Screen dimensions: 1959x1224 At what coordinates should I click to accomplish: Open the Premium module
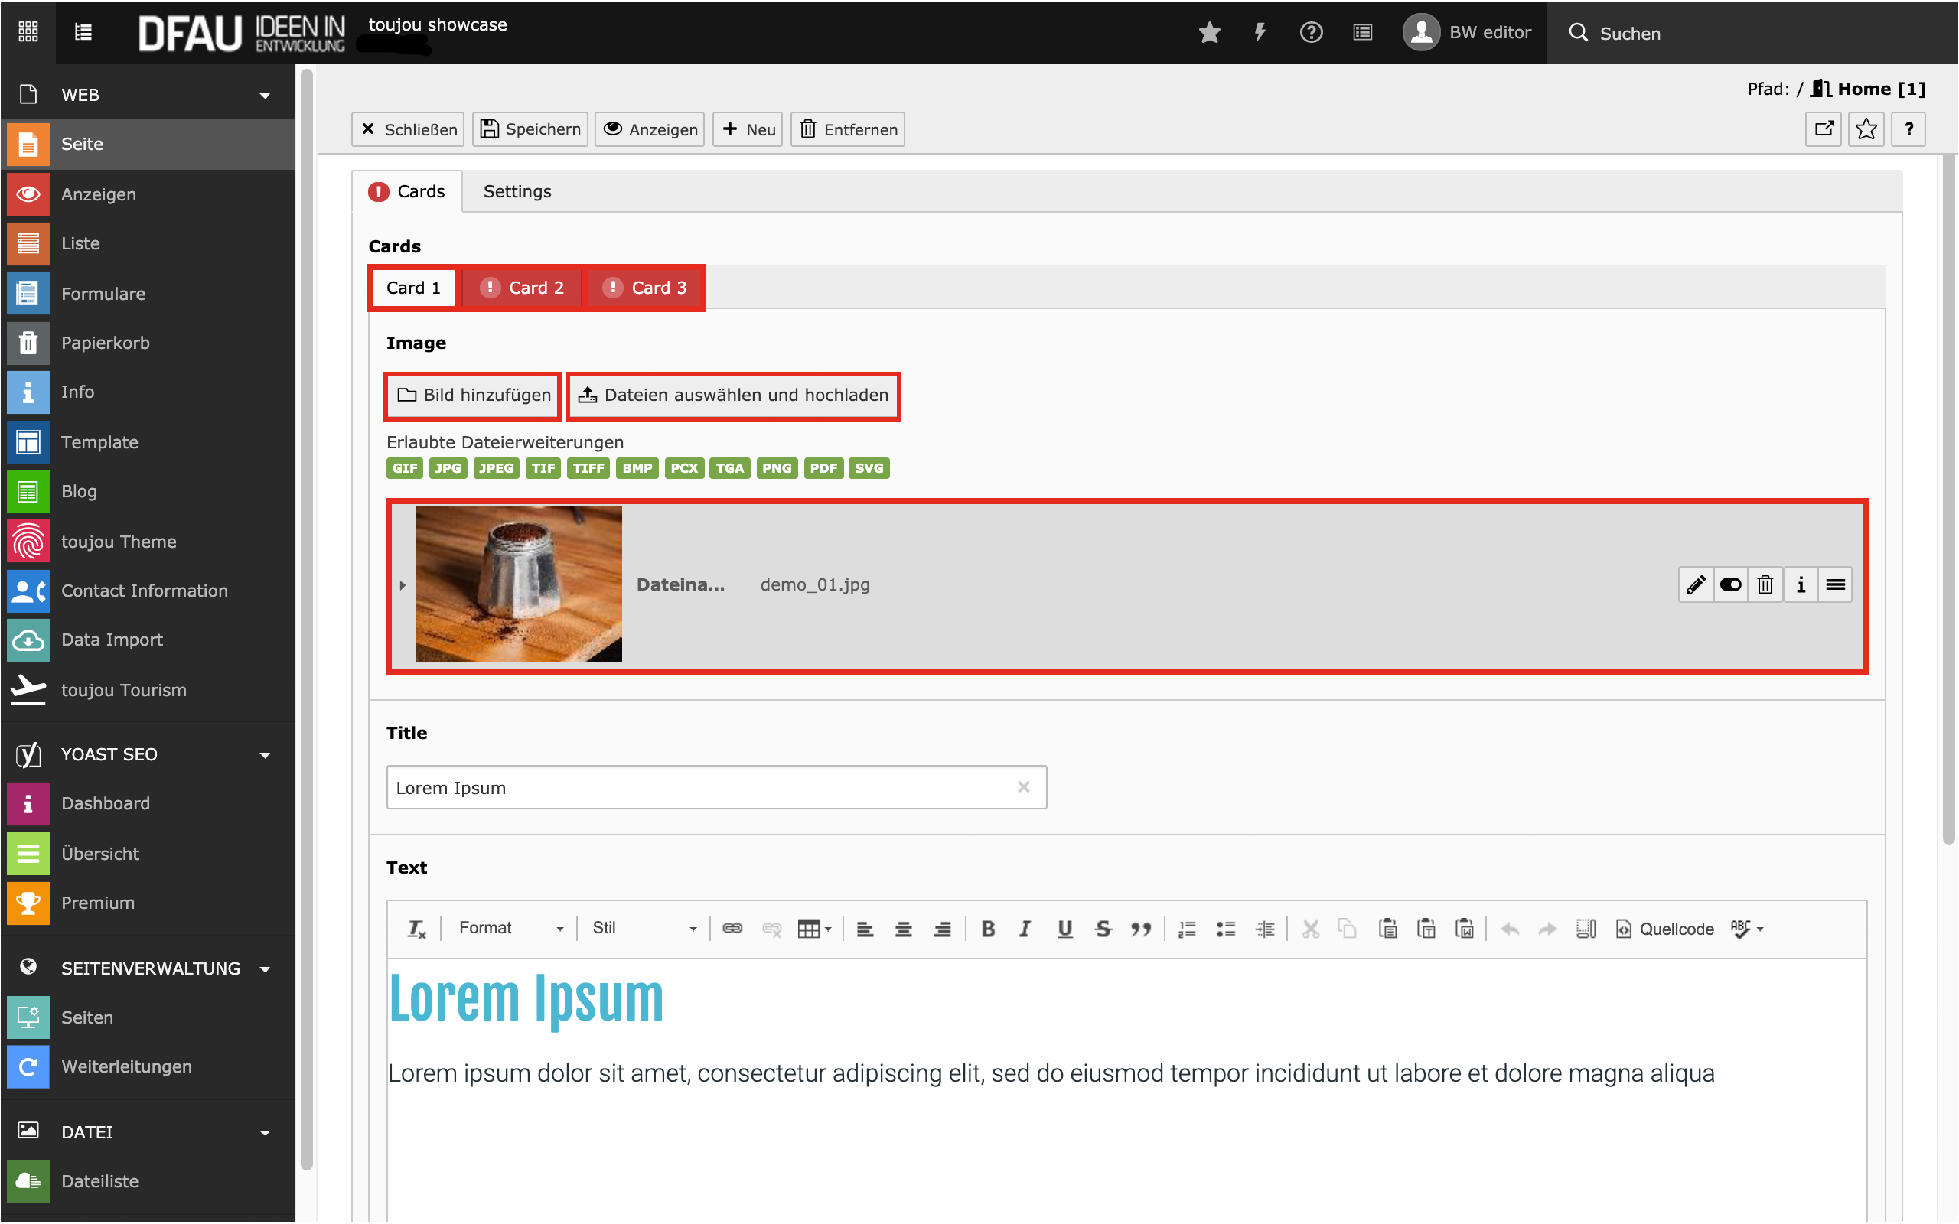click(x=148, y=903)
